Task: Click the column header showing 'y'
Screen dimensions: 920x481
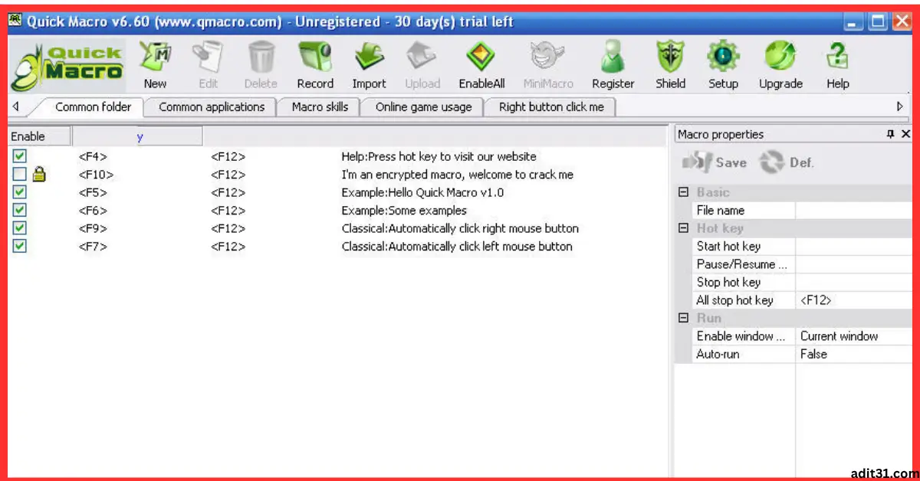Action: click(x=137, y=136)
